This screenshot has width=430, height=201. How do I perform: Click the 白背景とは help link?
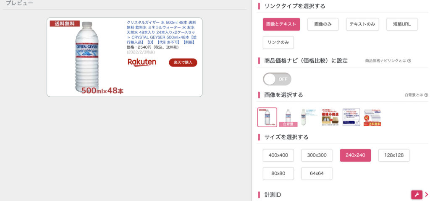pos(414,95)
